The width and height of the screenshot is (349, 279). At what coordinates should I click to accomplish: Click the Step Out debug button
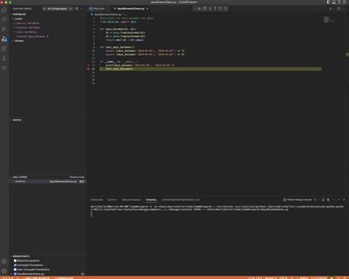pyautogui.click(x=215, y=9)
